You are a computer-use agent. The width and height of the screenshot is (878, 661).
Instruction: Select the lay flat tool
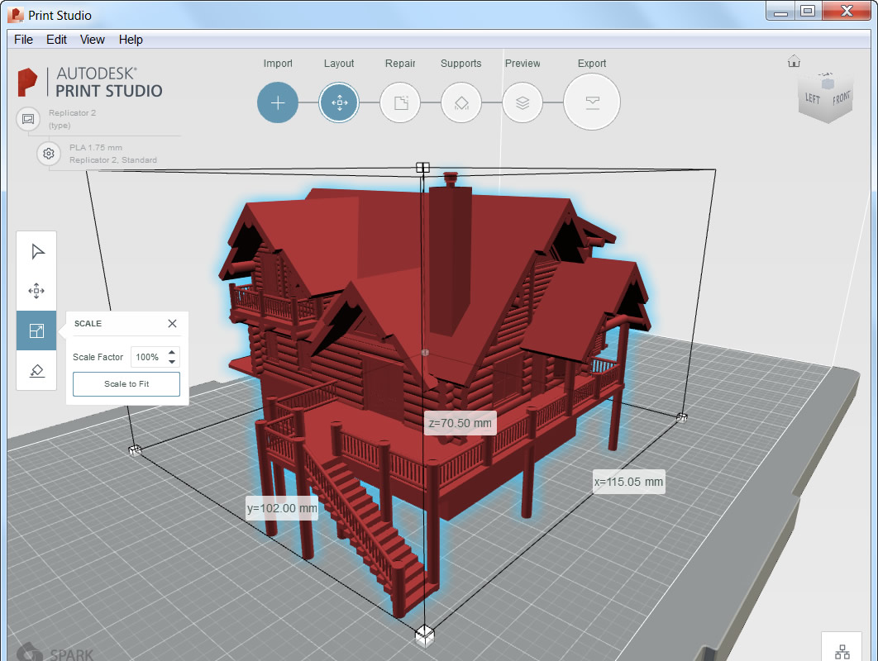pos(36,370)
